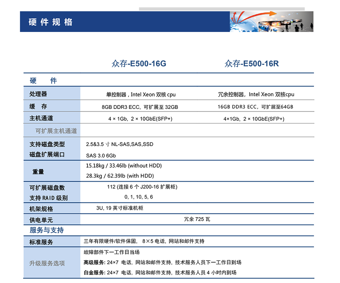This screenshot has height=283, width=340.
Task: Select the 冗余控制器, Intel Xeon 双核cpu cell
Action: pyautogui.click(x=256, y=94)
